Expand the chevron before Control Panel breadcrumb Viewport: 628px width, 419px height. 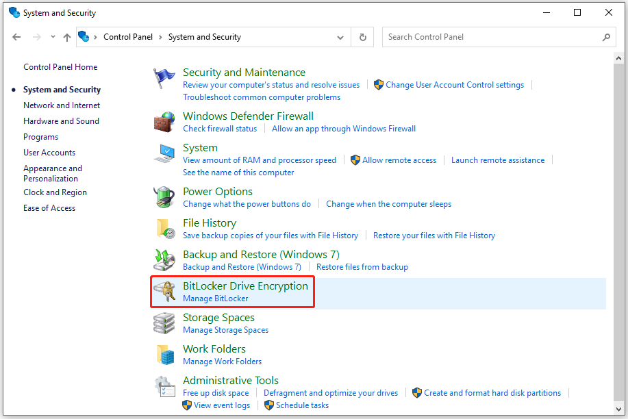tap(95, 37)
